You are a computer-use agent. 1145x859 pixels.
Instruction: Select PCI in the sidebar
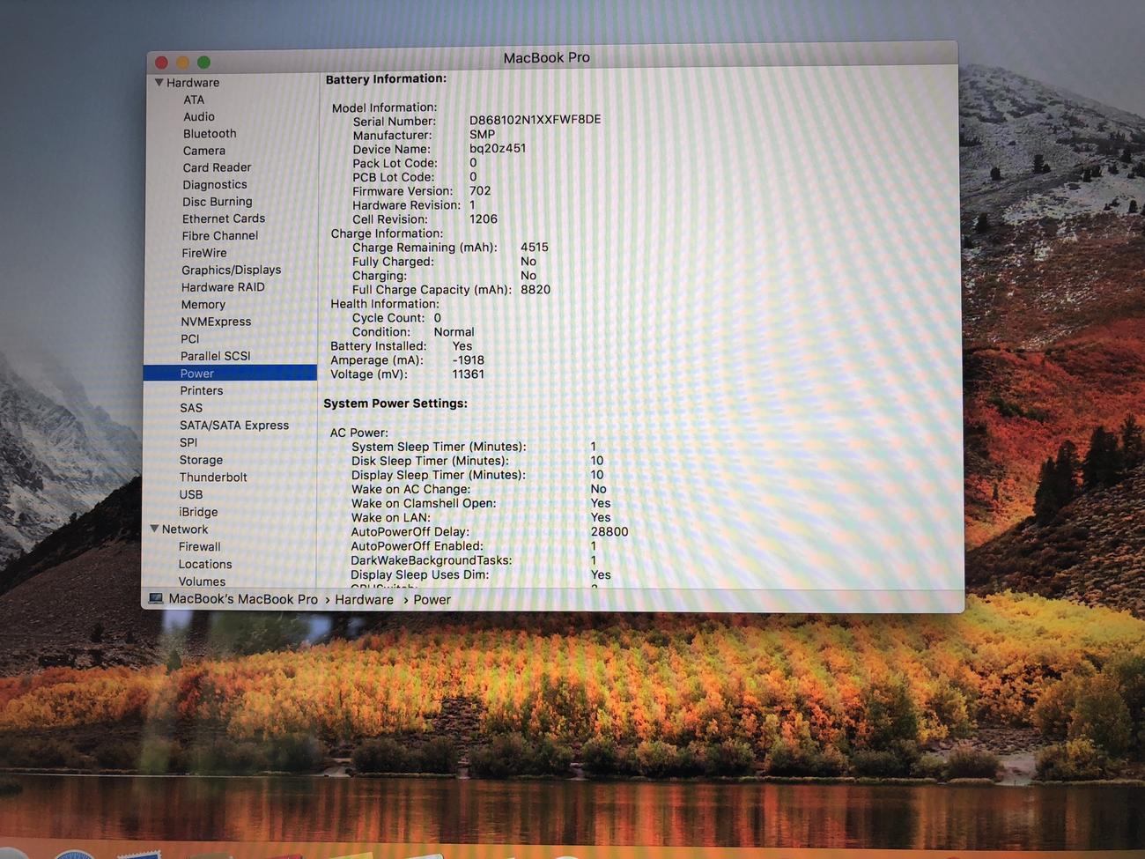click(x=190, y=339)
